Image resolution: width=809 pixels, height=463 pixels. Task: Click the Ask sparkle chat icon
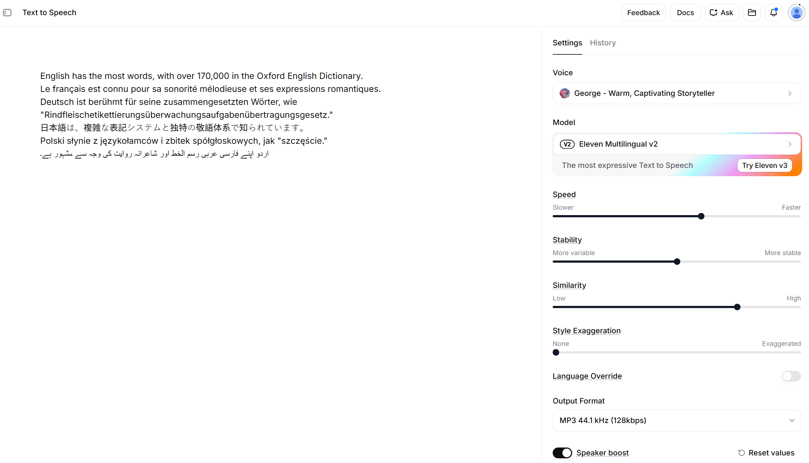(713, 13)
